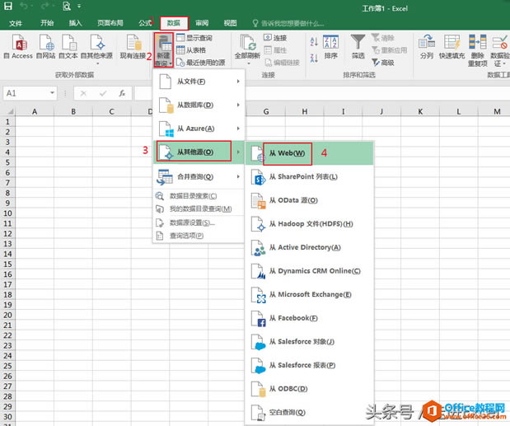
Task: Click the Sort A to Z icon
Action: point(314,41)
